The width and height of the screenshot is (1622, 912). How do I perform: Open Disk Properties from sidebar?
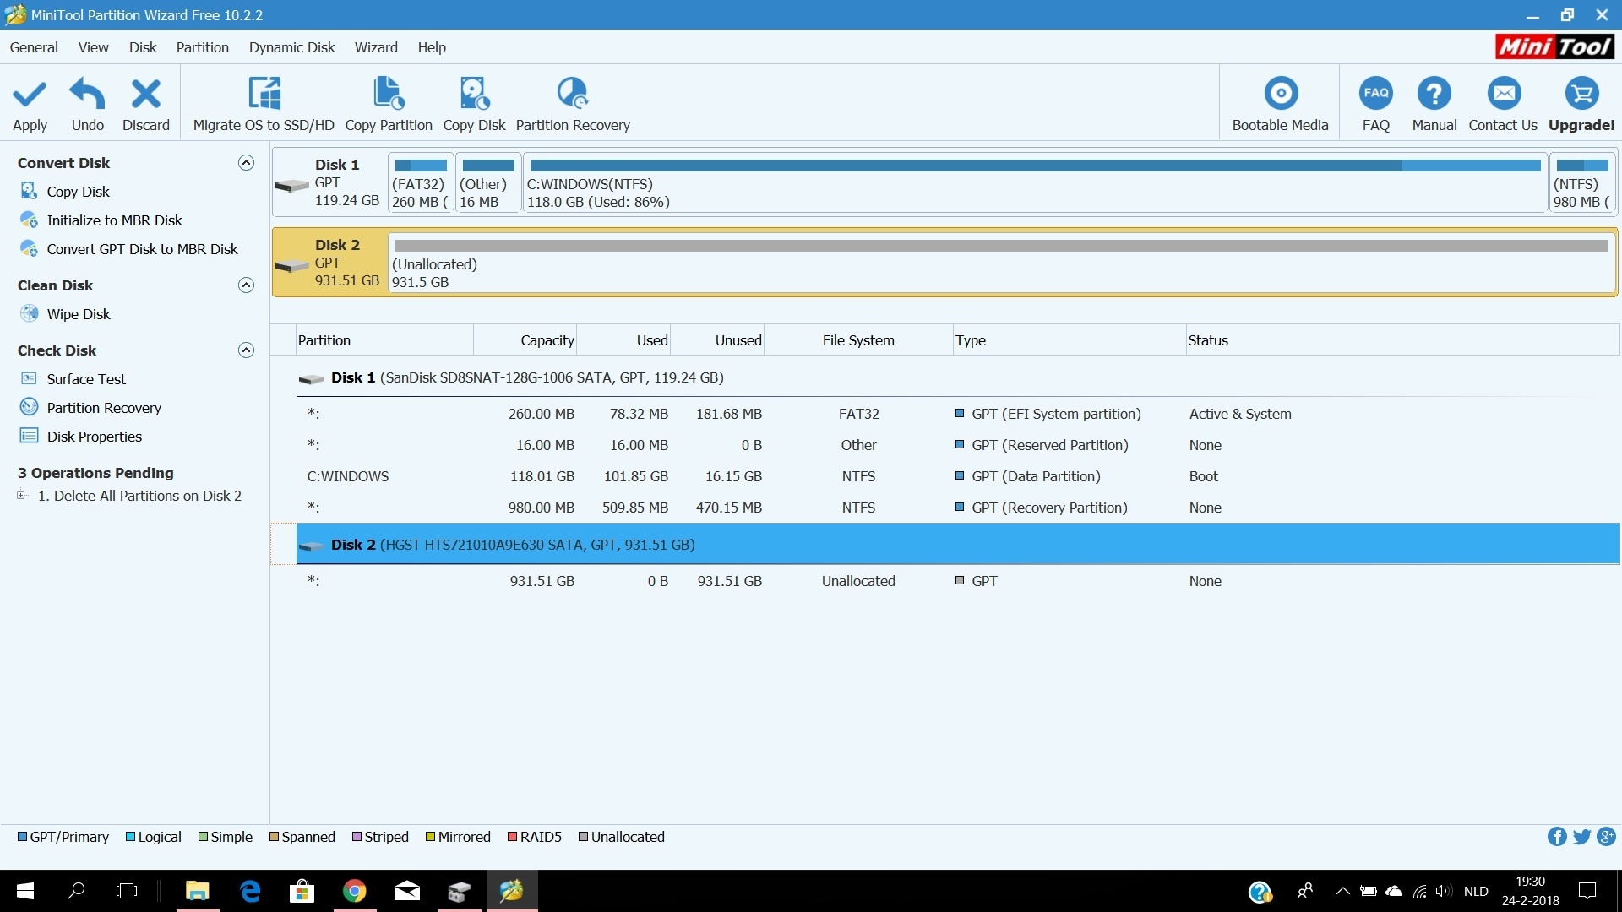(94, 437)
